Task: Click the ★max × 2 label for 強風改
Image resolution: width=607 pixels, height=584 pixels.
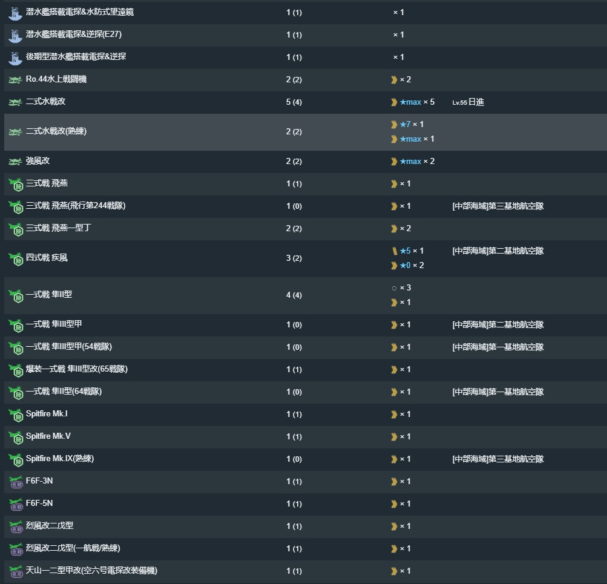Action: 416,162
